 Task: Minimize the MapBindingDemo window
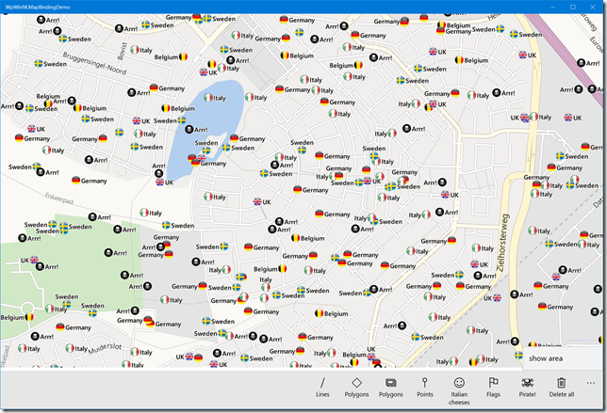point(553,7)
